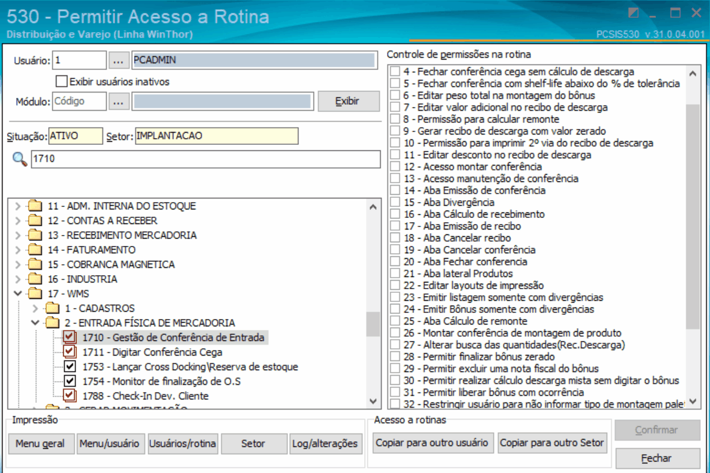
Task: Collapse 2 - ENTRADA FÍSICA DE MERCADORIA subfolder
Action: [35, 323]
